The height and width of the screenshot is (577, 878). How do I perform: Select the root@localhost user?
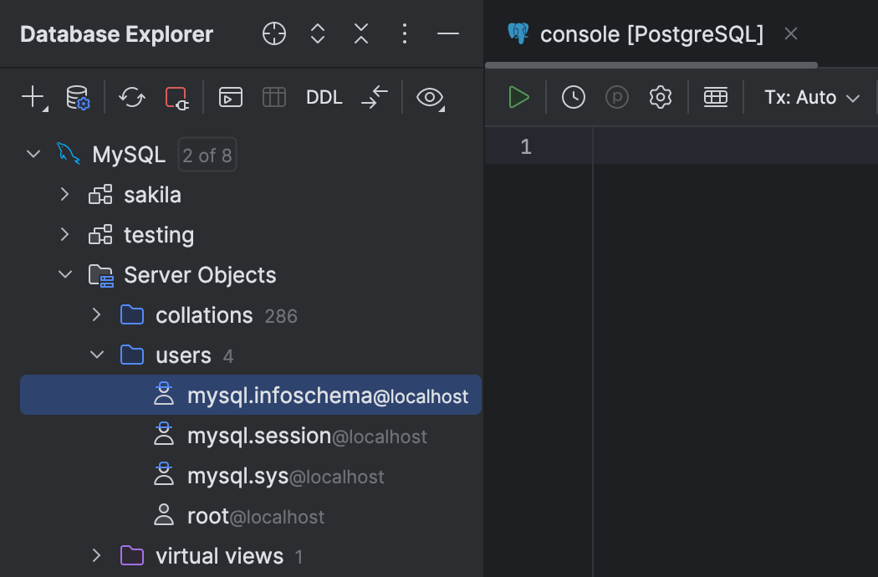pos(255,516)
